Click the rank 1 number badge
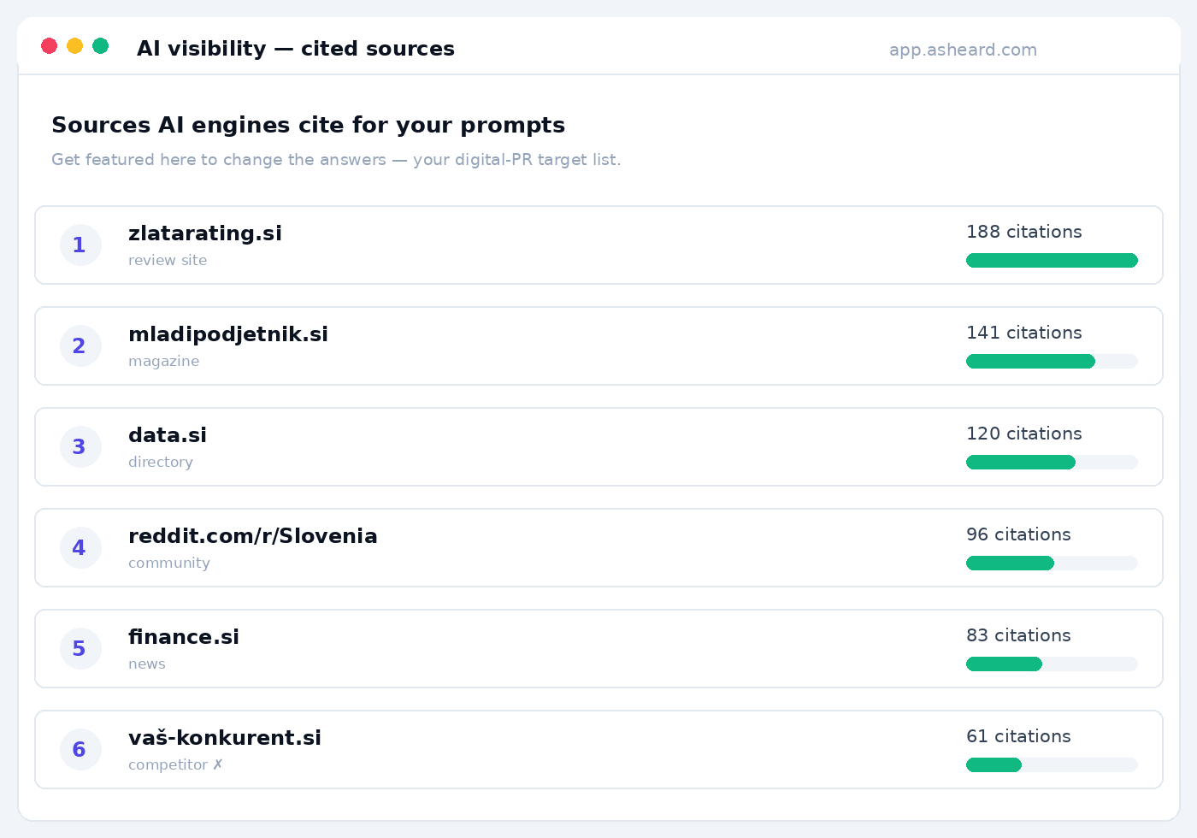Viewport: 1197px width, 838px height. (x=80, y=245)
